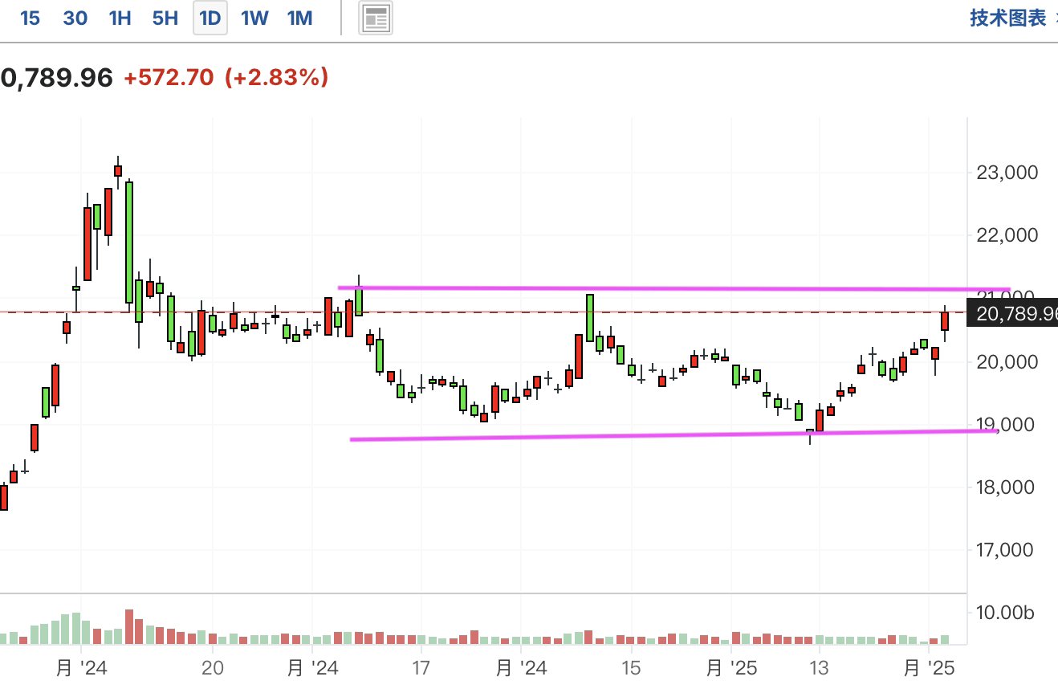Select the 1D daily timeframe
This screenshot has height=697, width=1058.
tap(210, 18)
